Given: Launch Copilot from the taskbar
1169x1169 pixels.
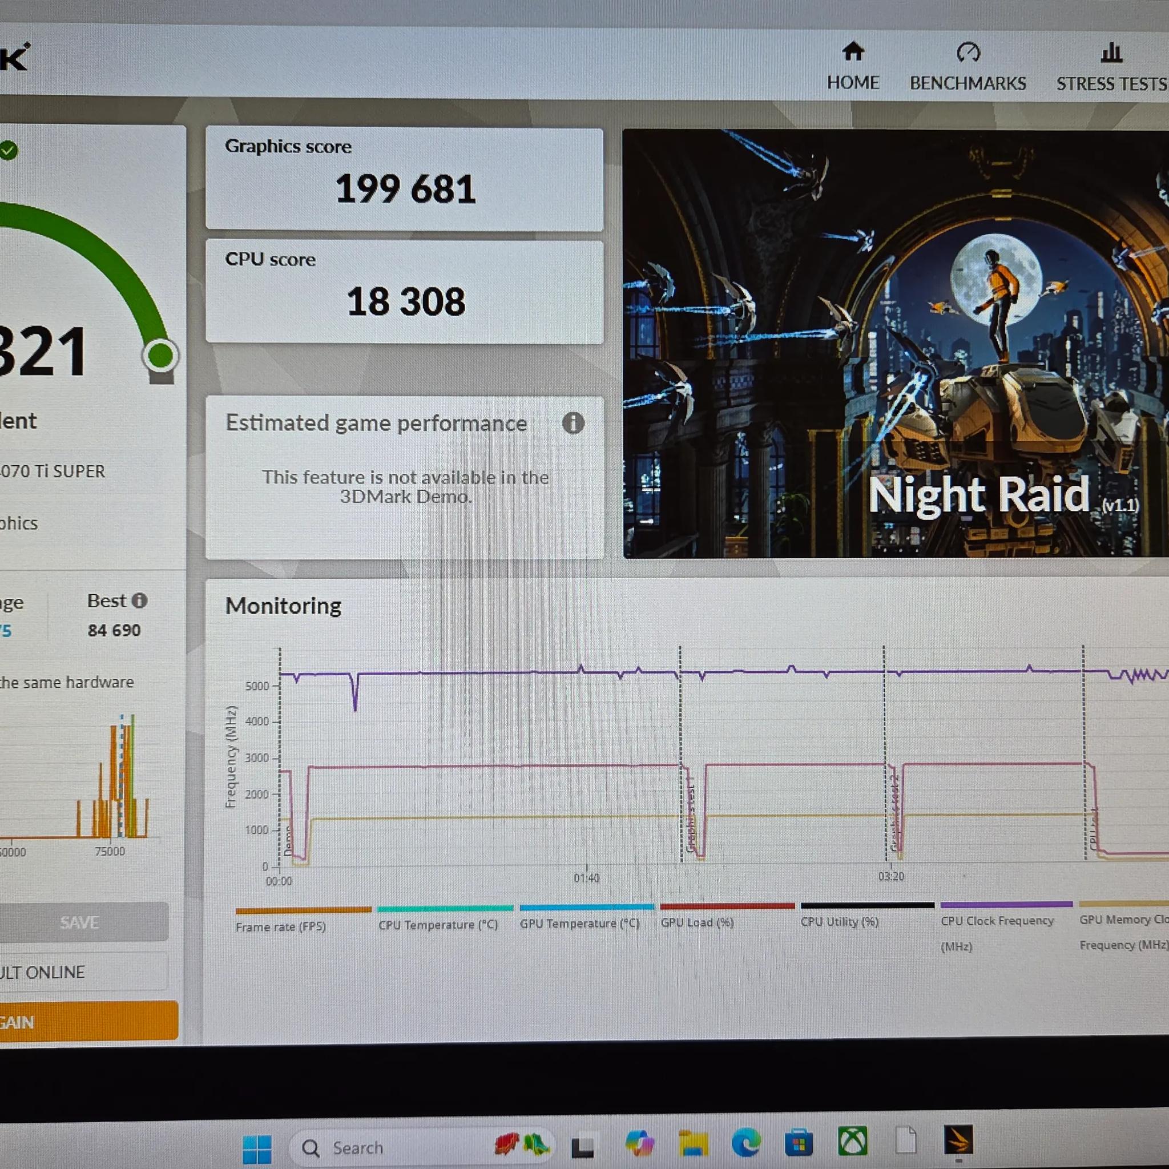Looking at the screenshot, I should 639,1143.
